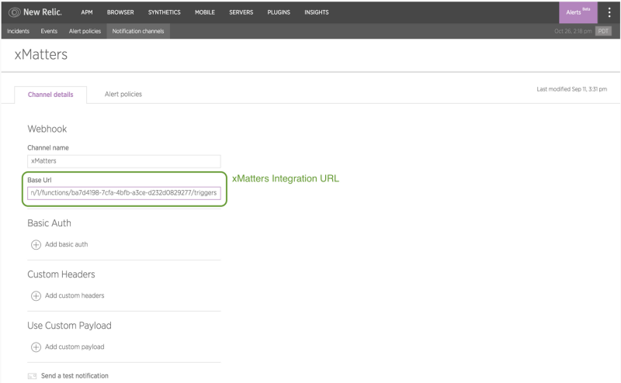Open the Plugins menu item

coord(279,12)
